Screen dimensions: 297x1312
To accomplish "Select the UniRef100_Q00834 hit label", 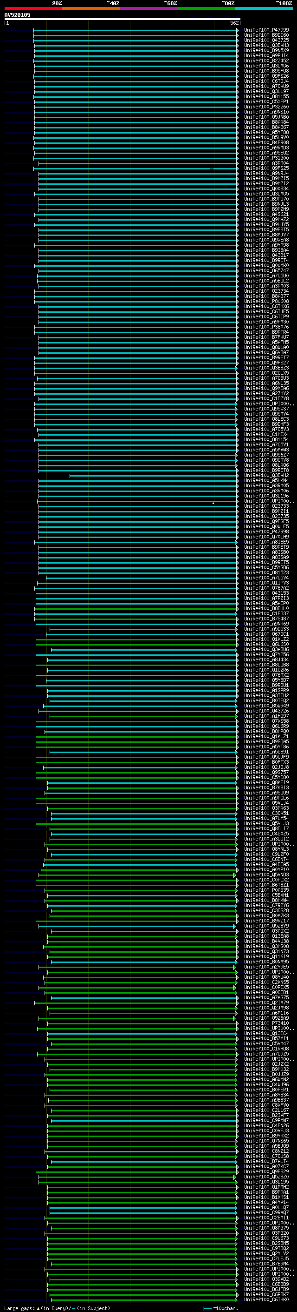I will click(266, 188).
